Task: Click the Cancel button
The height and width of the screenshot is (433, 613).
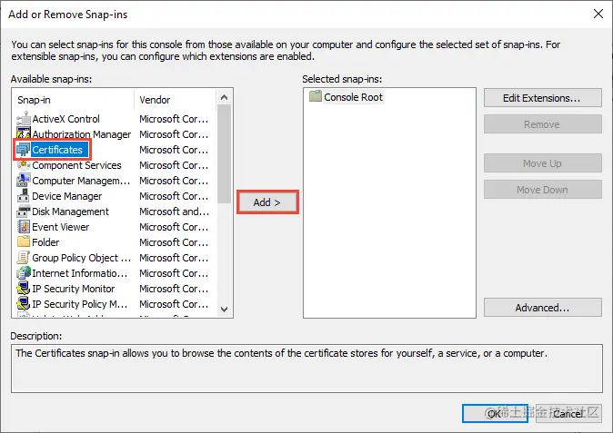Action: (x=568, y=414)
